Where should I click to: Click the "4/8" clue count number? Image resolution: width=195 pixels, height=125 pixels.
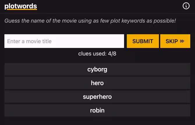tap(112, 54)
